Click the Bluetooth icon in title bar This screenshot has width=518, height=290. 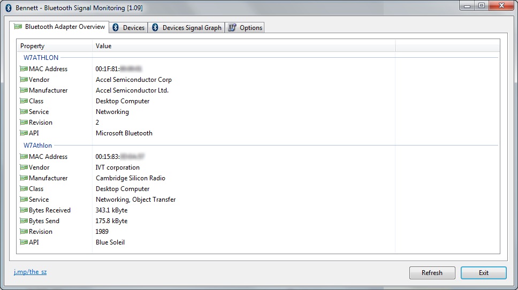pos(9,8)
